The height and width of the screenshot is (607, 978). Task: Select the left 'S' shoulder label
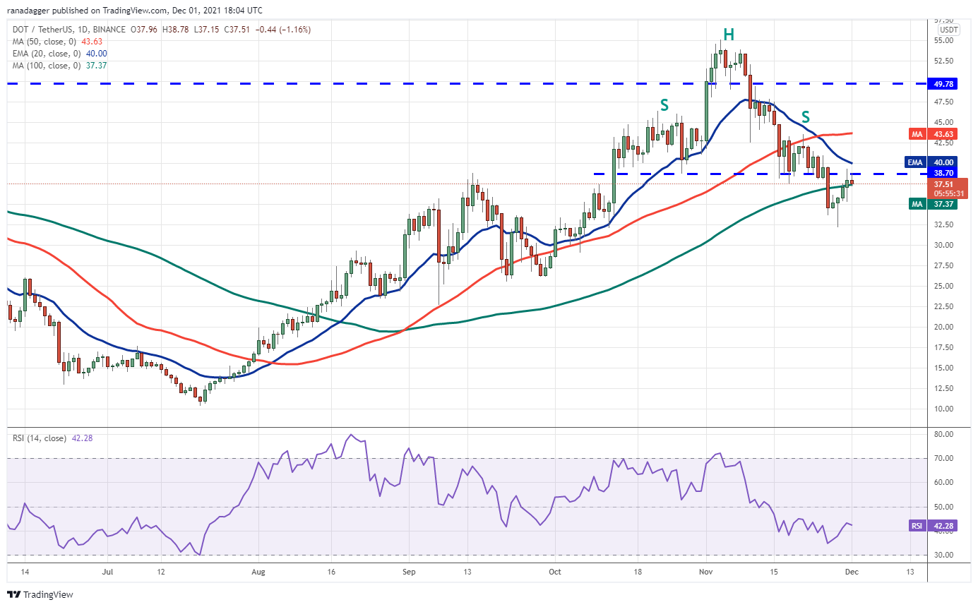pos(664,105)
